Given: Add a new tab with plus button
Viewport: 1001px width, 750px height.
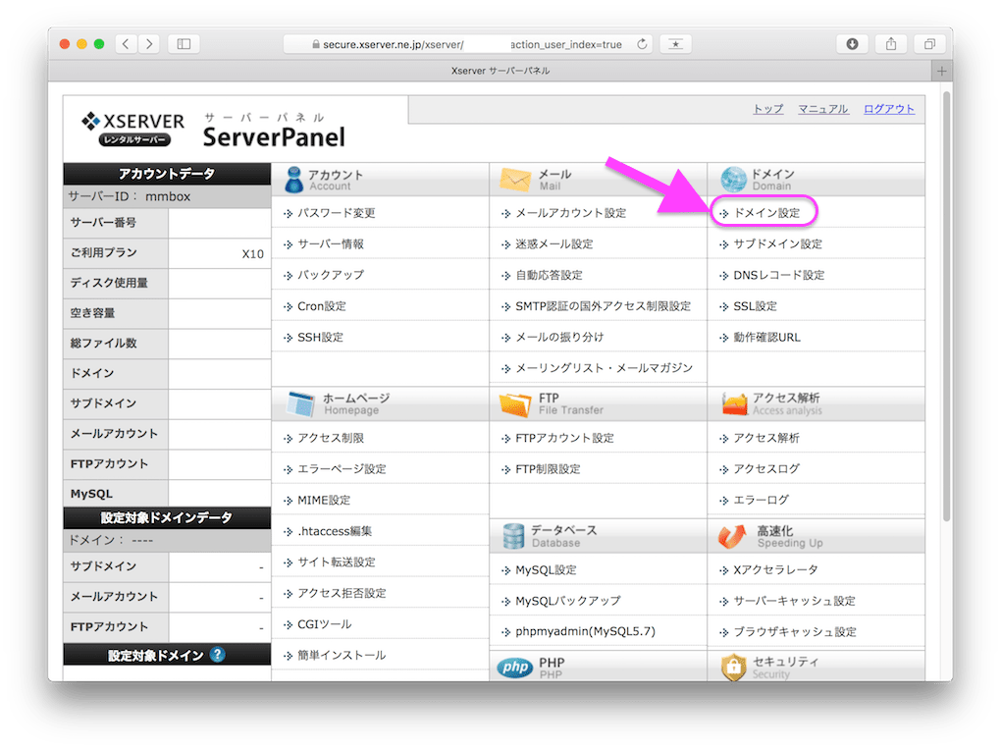Looking at the screenshot, I should pos(942,71).
